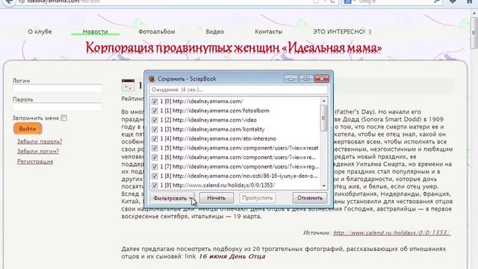Maximize the ScrapBook save dialog
Viewport: 478px width, 269px height.
[x=306, y=79]
